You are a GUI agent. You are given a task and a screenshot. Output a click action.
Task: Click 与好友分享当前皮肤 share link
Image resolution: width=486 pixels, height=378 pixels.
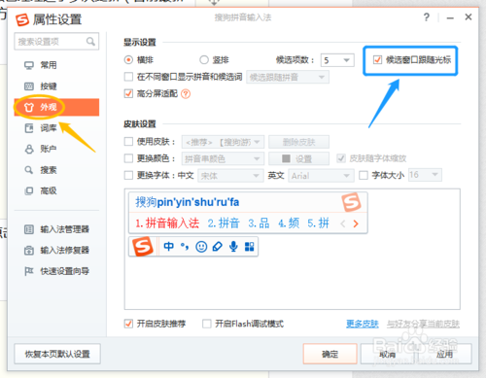pyautogui.click(x=423, y=324)
